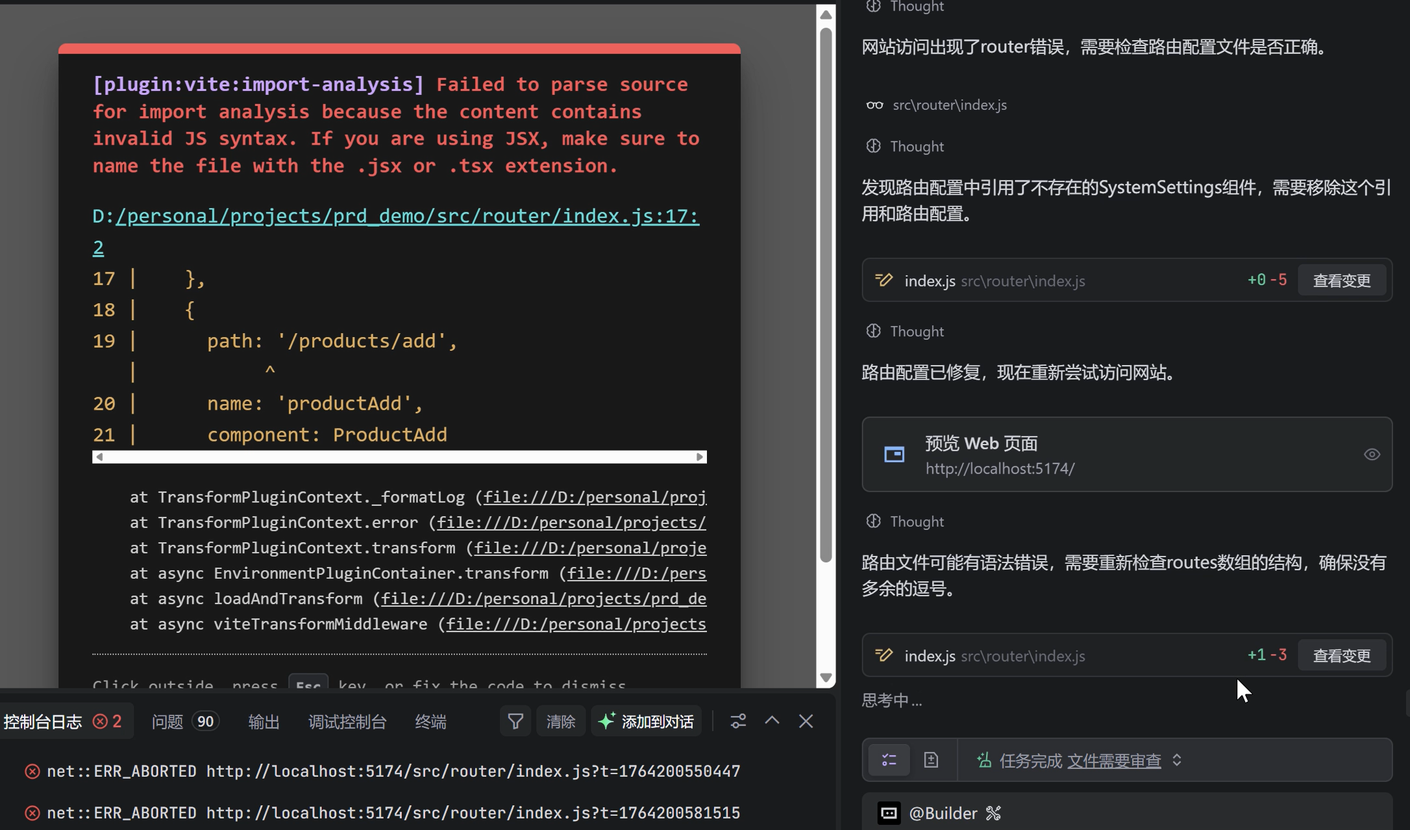Viewport: 1410px width, 830px height.
Task: Collapse the console panel with the chevron
Action: coord(772,721)
